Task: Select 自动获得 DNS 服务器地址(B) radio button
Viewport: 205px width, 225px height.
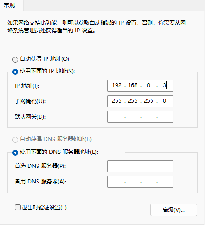Action: [x=15, y=140]
